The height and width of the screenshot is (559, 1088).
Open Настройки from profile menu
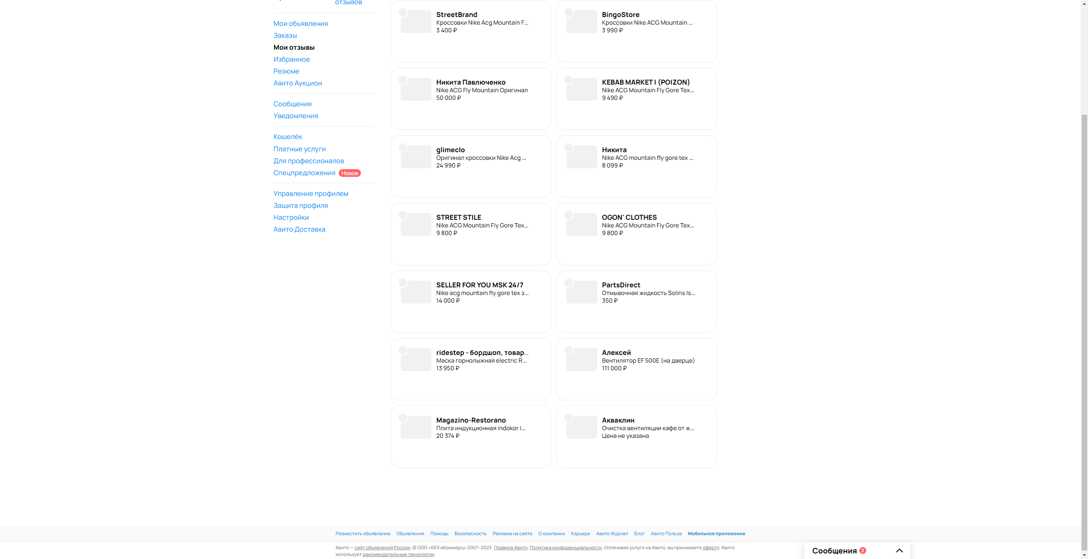coord(291,217)
